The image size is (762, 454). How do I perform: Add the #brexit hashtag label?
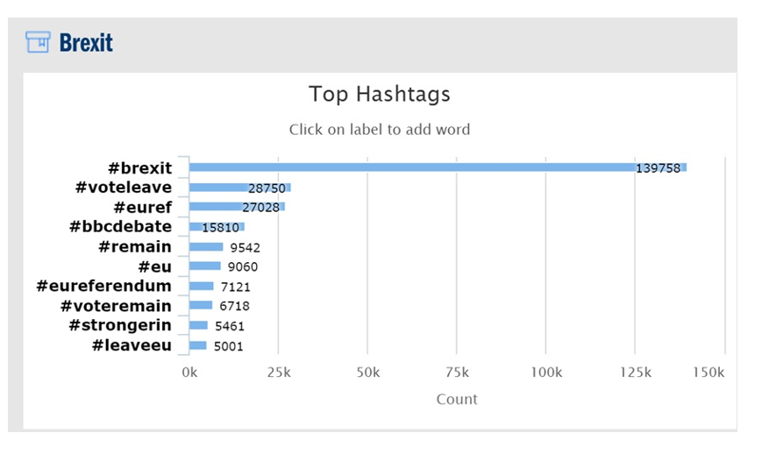[x=140, y=168]
